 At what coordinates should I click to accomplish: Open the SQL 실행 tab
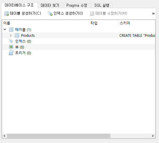(x=102, y=5)
